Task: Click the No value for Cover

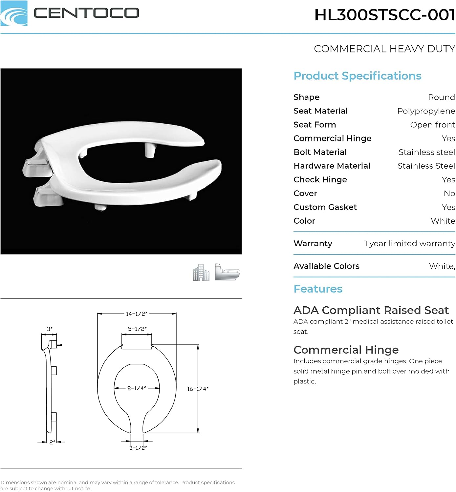Action: (x=449, y=194)
